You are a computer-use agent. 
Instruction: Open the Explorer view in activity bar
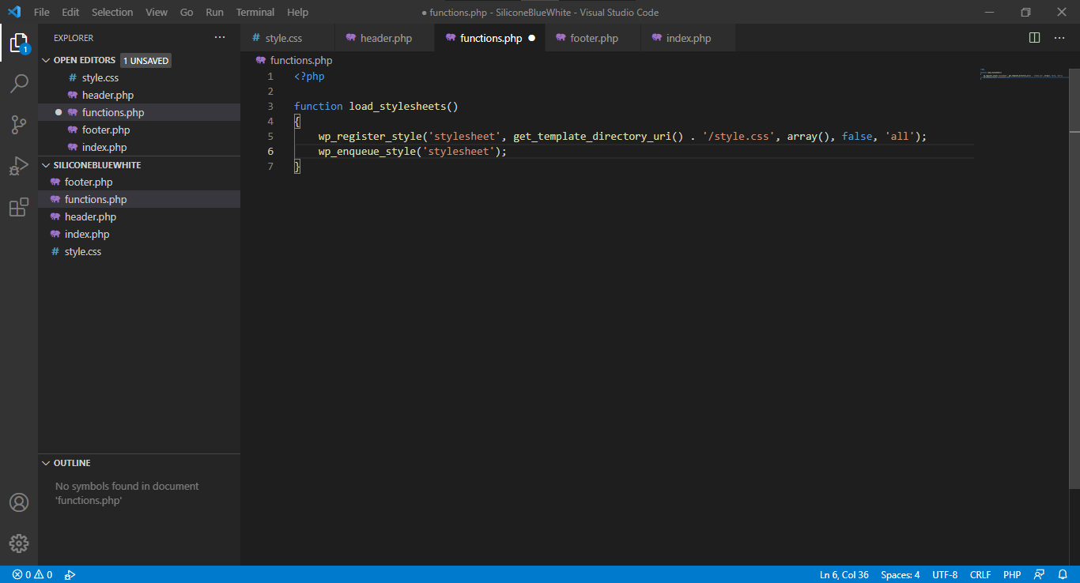pyautogui.click(x=19, y=43)
